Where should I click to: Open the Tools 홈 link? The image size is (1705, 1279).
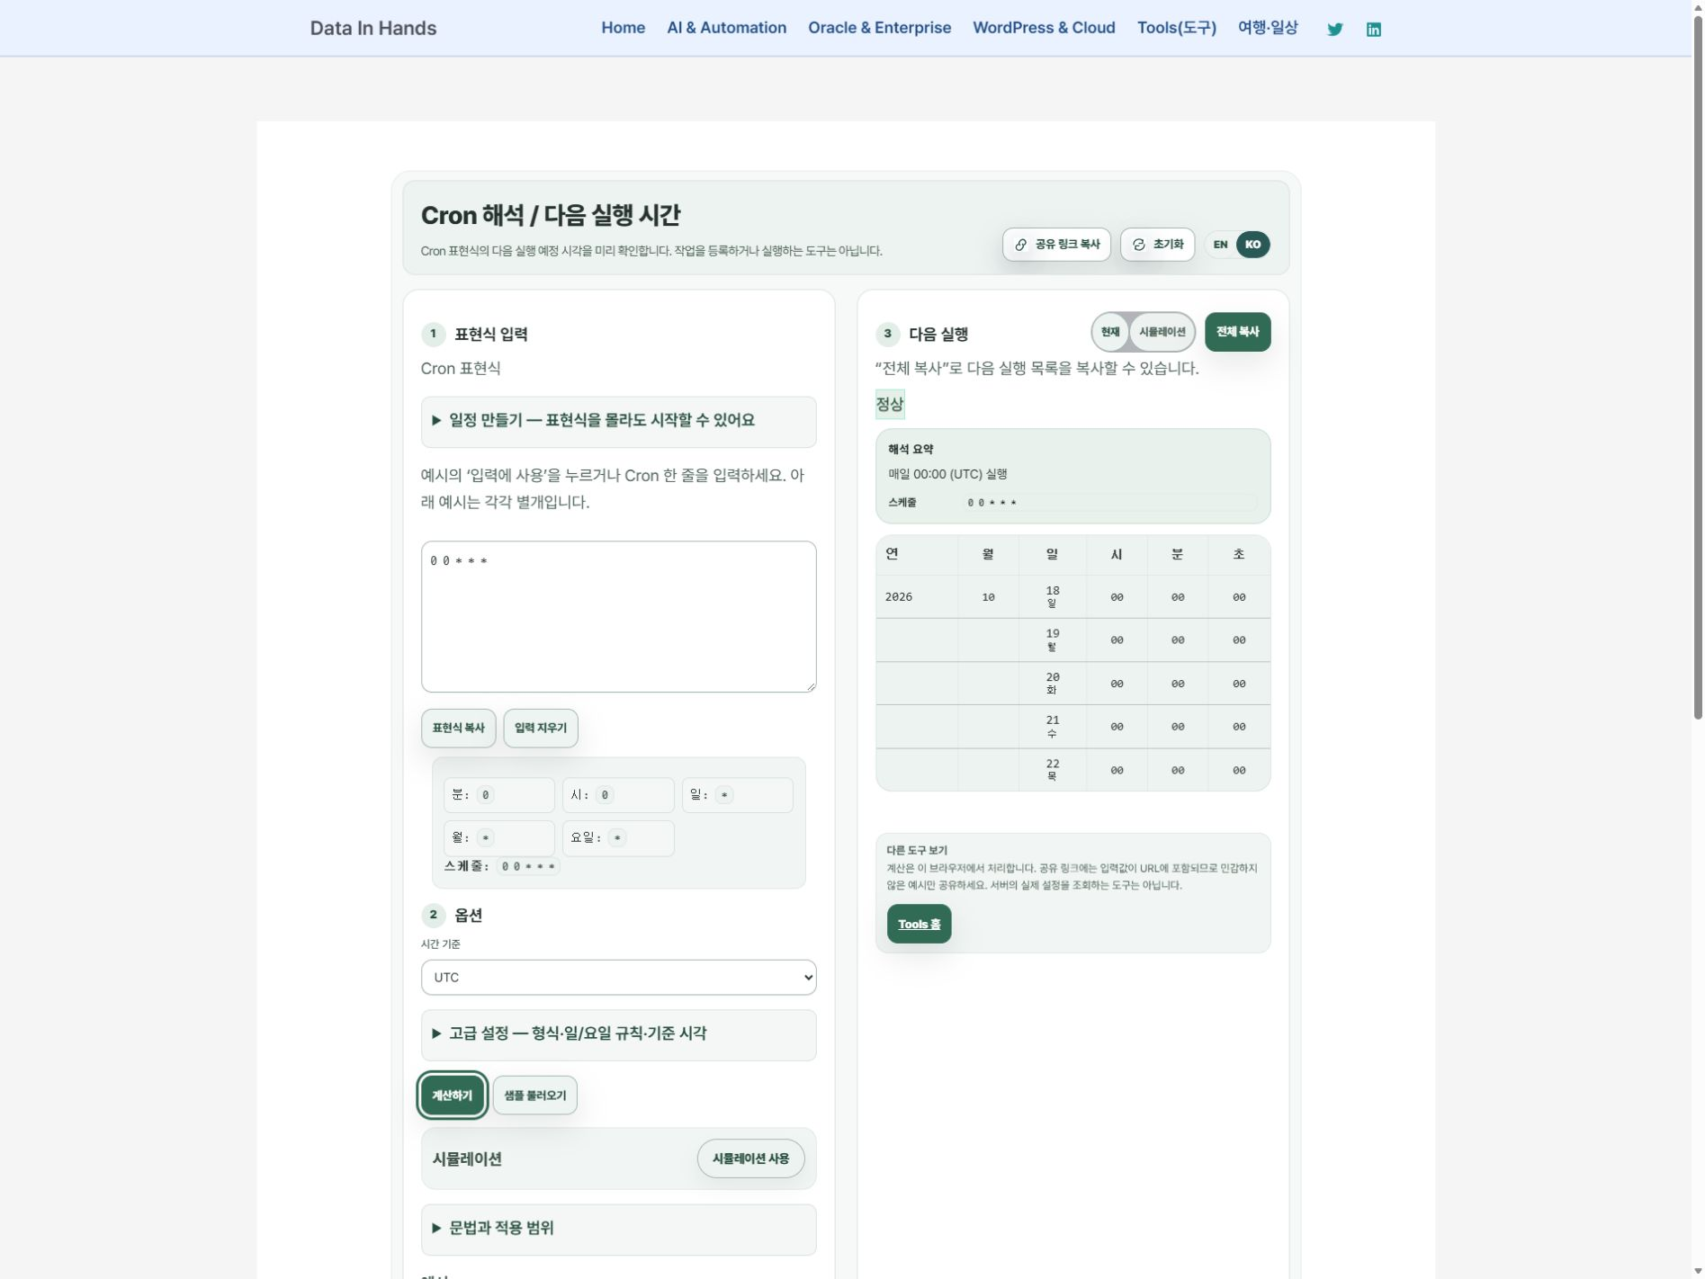(x=919, y=924)
